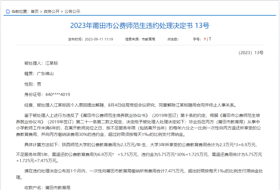Image resolution: width=280 pixels, height=190 pixels.
Task: Click the paragraph starting with 具体计算方法如下
Action: click(x=139, y=145)
